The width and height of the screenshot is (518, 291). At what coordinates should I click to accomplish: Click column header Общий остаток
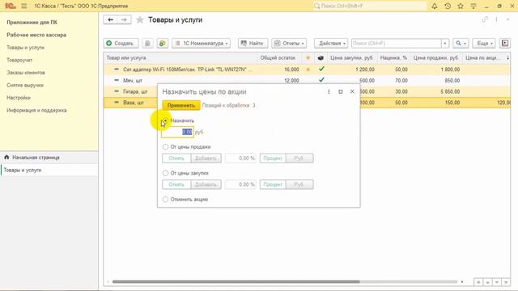[278, 57]
